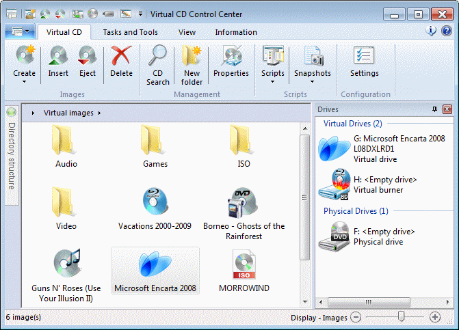Select the Vacations 2000-2009 Blu-ray image
The width and height of the screenshot is (459, 330).
point(155,209)
